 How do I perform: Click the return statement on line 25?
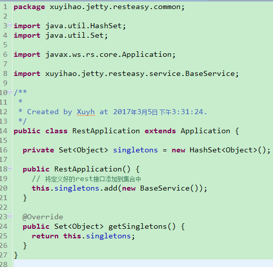[83, 236]
